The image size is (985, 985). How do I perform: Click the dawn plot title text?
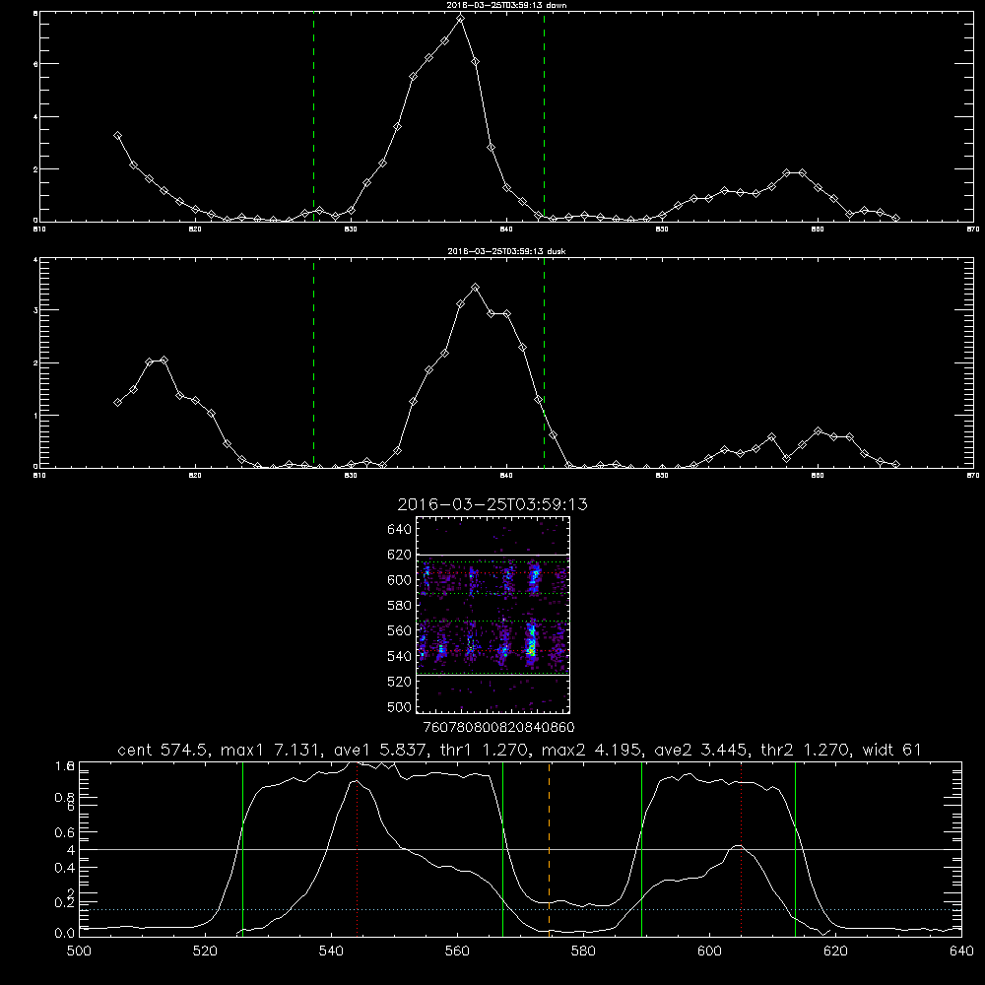coord(506,4)
